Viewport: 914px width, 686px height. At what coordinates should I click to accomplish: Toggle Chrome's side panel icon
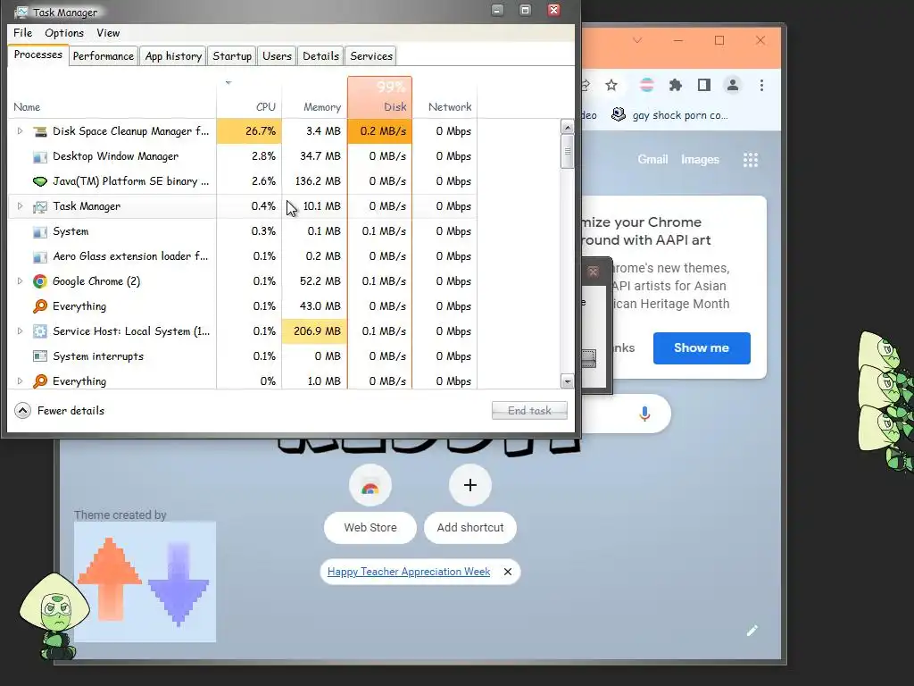tap(704, 85)
